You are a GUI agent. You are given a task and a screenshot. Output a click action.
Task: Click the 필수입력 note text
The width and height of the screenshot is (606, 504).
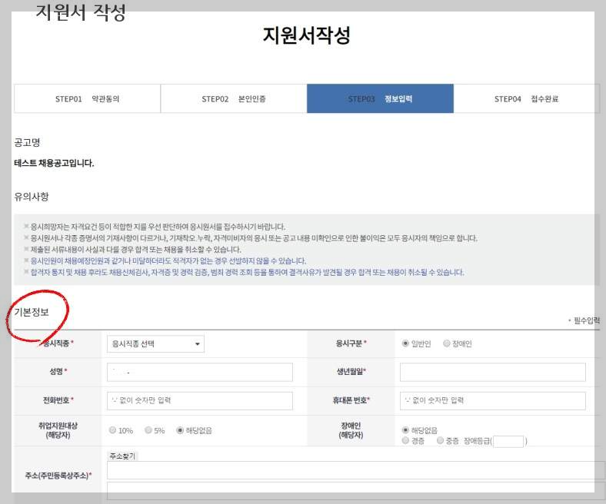586,320
